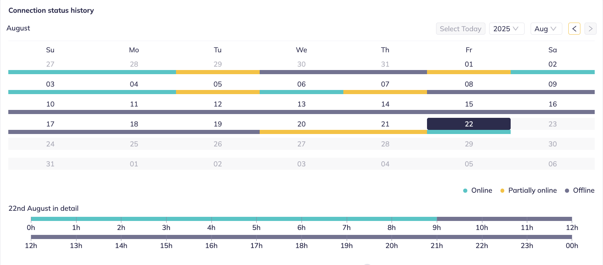This screenshot has height=265, width=603.
Task: Select August 20 calendar day
Action: (301, 124)
